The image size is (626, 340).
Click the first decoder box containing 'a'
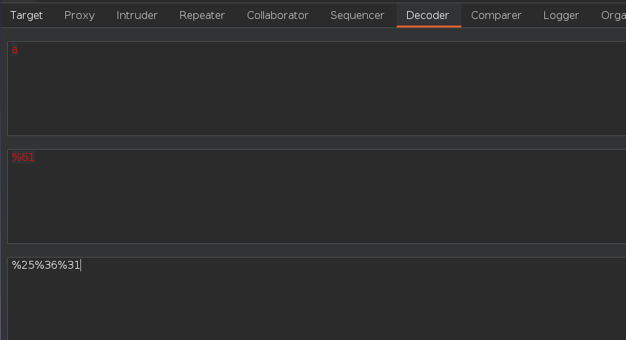pyautogui.click(x=316, y=88)
